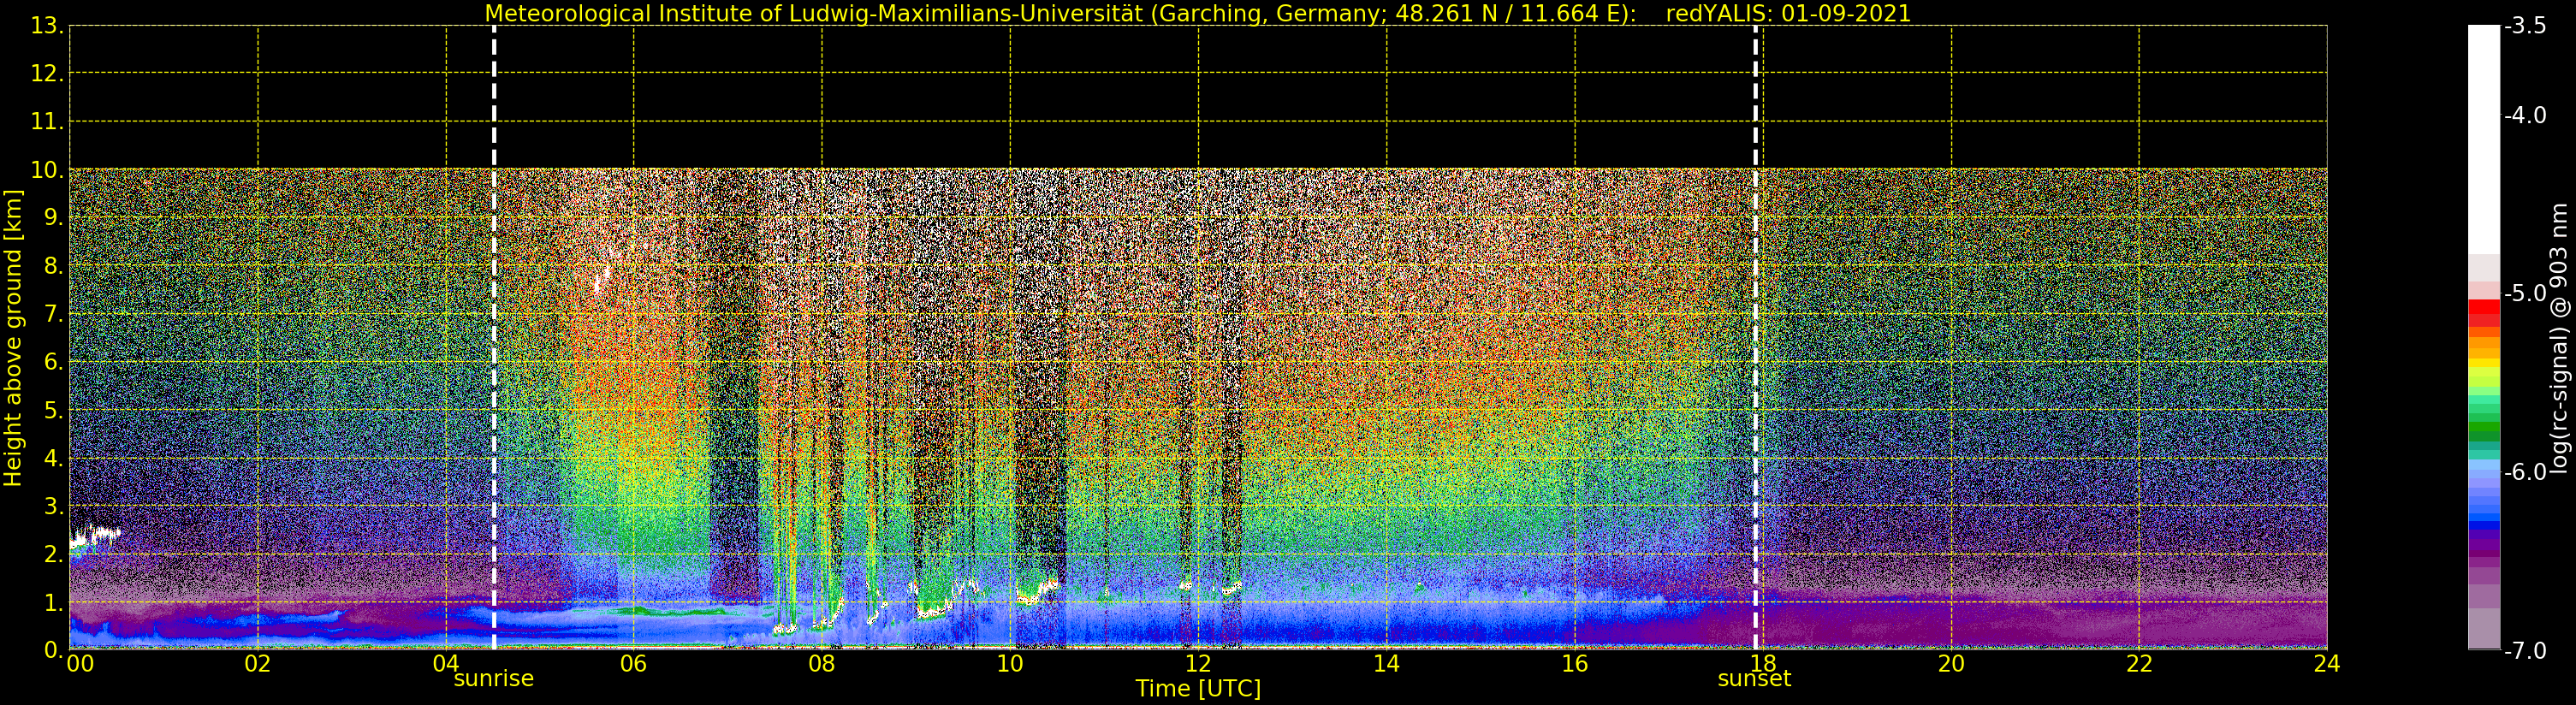
Task: Click the 24 tick on the time axis
Action: 2326,664
